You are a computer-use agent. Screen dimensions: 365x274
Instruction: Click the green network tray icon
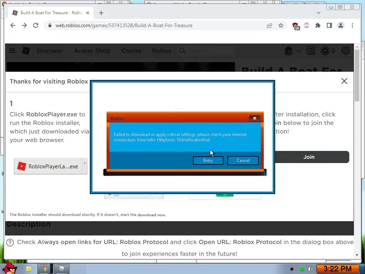pos(302,269)
